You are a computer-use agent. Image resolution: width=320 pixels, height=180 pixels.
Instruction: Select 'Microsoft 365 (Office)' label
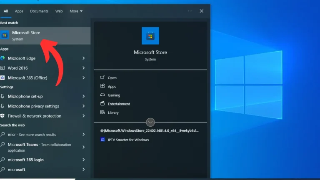tap(27, 78)
